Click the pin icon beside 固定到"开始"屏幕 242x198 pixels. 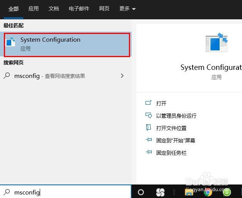[149, 140]
